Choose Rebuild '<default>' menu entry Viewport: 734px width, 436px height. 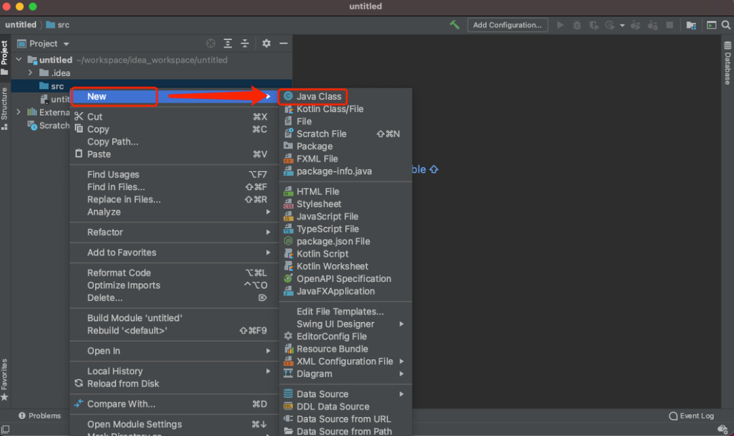174,330
